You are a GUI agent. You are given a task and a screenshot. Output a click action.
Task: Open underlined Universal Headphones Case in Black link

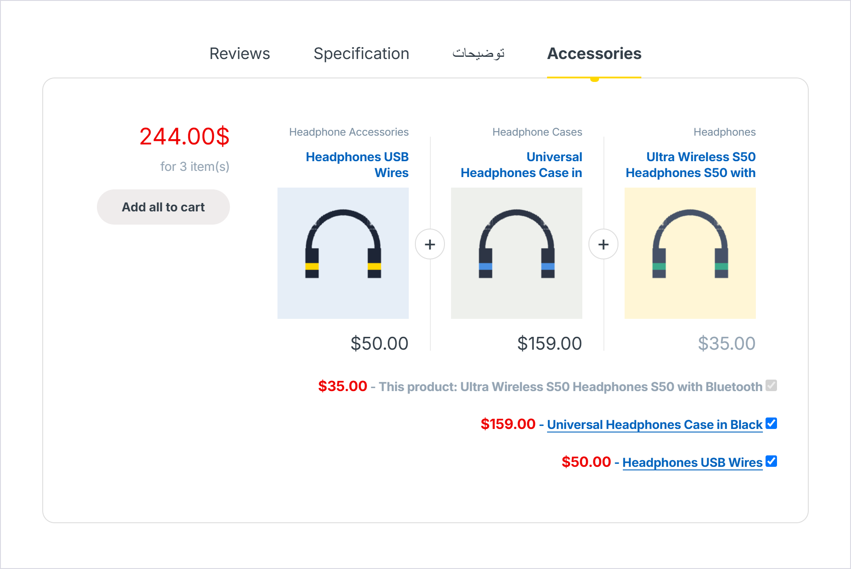pyautogui.click(x=655, y=425)
